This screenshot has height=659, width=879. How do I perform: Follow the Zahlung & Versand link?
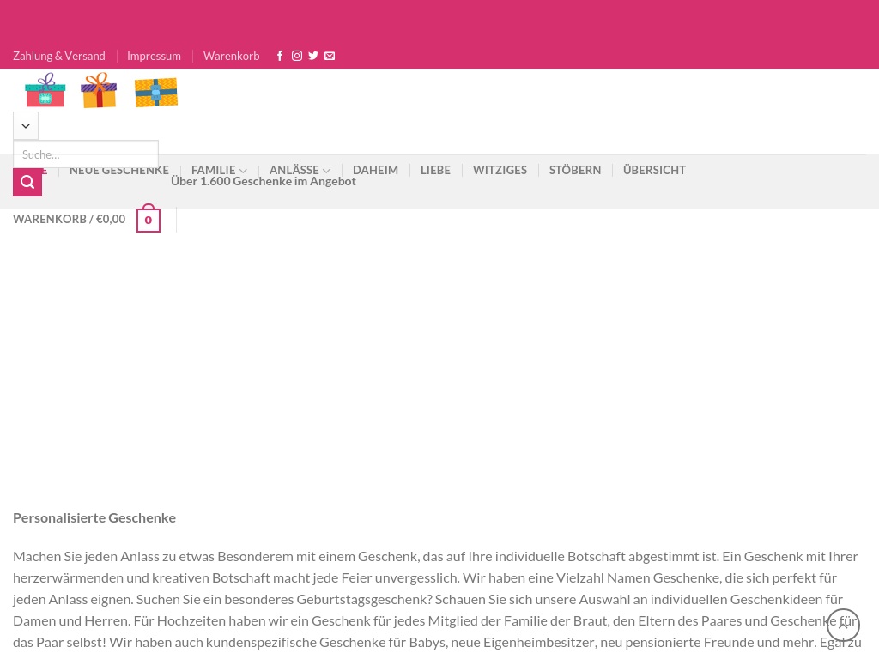[59, 56]
